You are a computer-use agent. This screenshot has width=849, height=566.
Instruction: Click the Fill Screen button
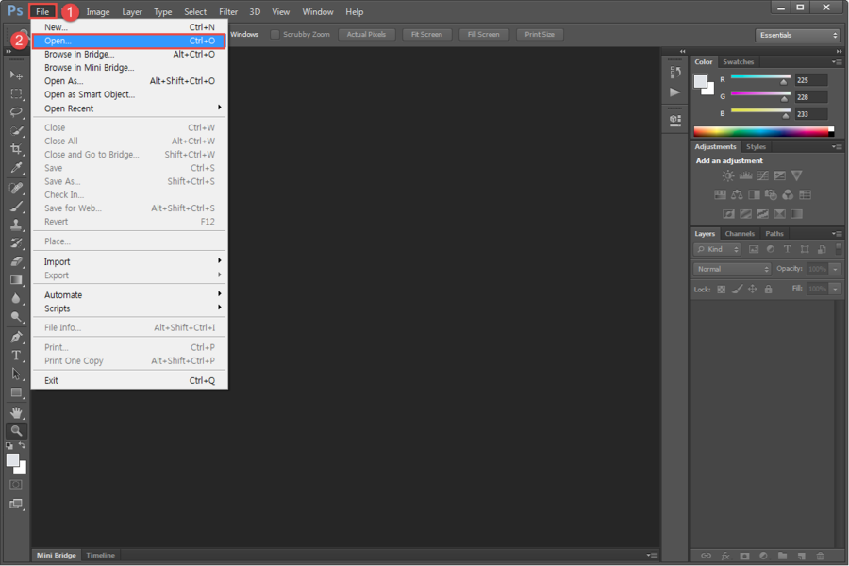point(484,35)
